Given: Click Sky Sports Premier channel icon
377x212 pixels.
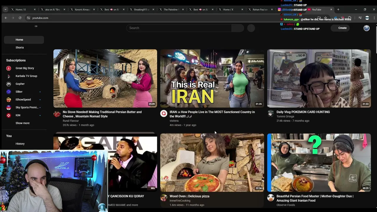Looking at the screenshot, I should 9,107.
